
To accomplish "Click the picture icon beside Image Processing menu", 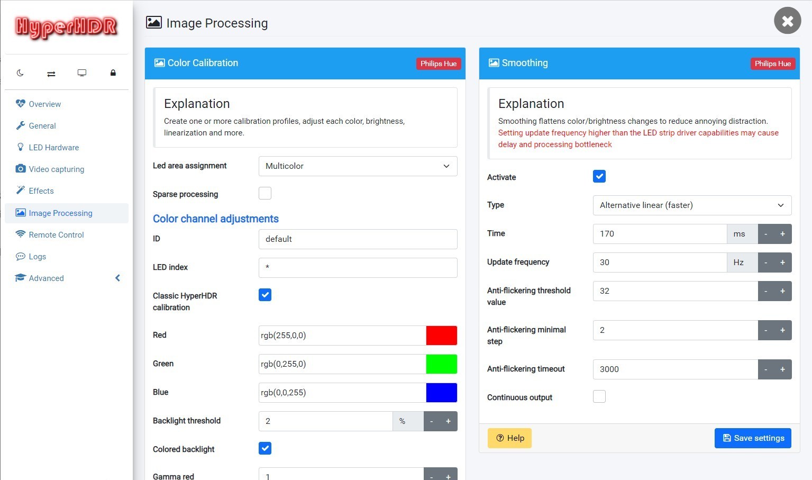I will [21, 213].
